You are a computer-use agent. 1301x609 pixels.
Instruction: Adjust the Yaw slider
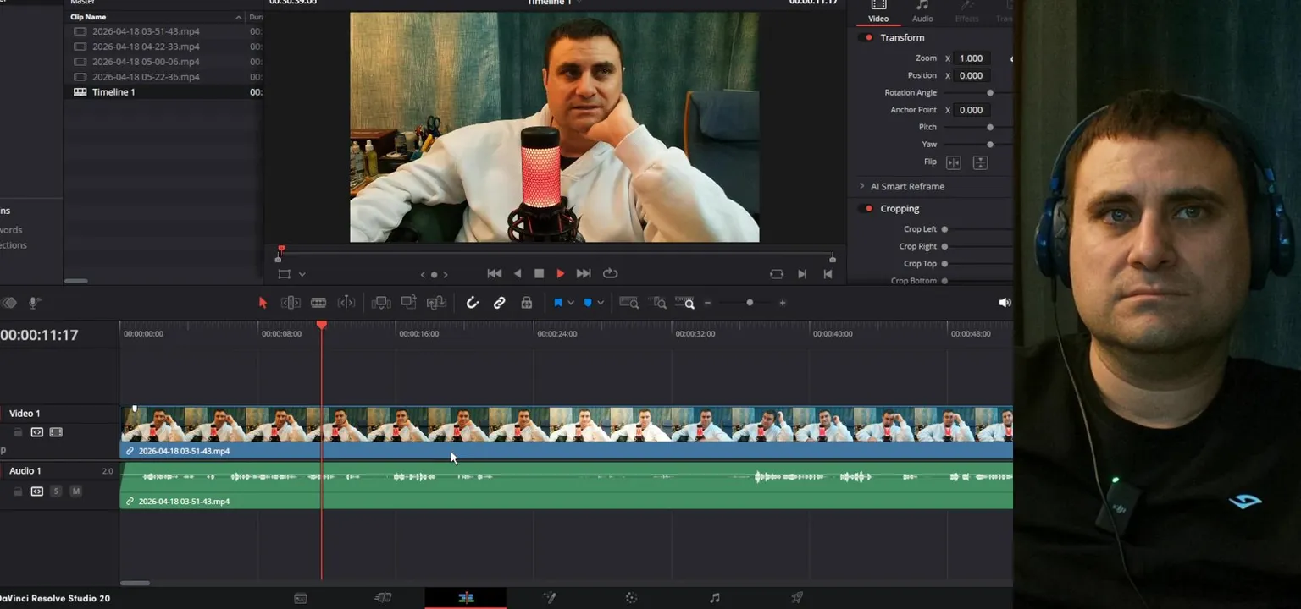point(989,145)
